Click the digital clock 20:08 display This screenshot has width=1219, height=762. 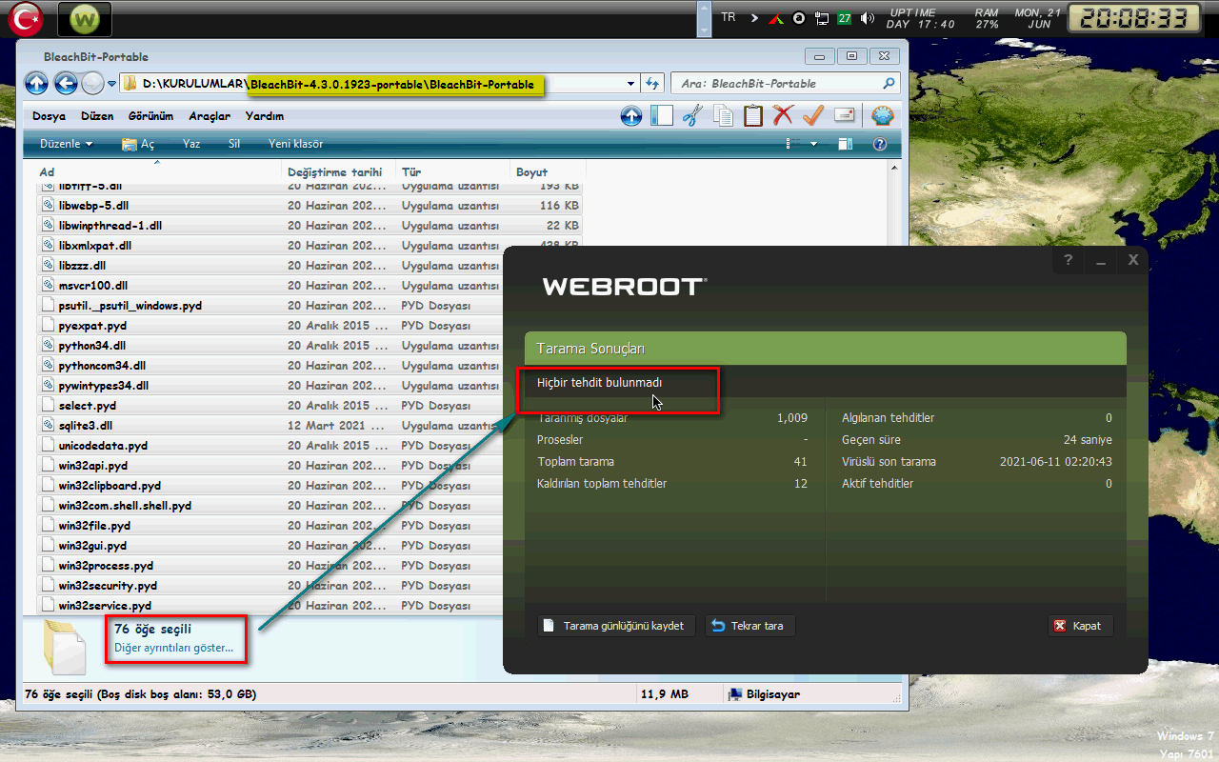(x=1133, y=17)
